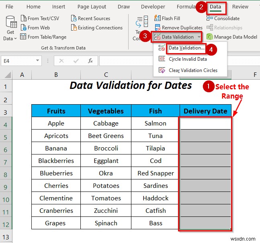The height and width of the screenshot is (243, 260).
Task: Click the Data Validation for Dates title cell
Action: [x=131, y=86]
